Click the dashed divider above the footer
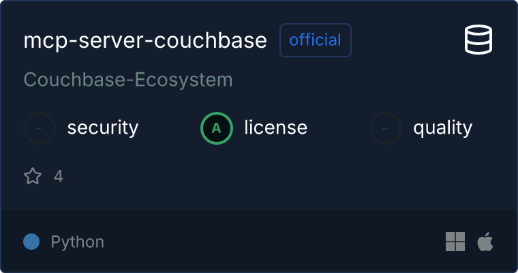Viewport: 518px width, 273px height. click(x=259, y=209)
